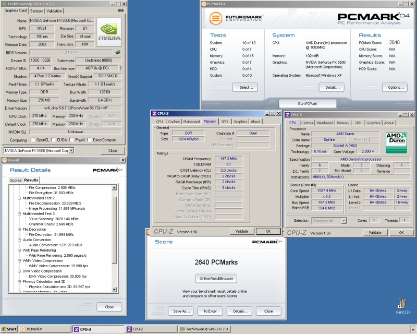Click Close button in GPU-Z window
Image resolution: width=417 pixels, height=334 pixels.
click(x=113, y=150)
